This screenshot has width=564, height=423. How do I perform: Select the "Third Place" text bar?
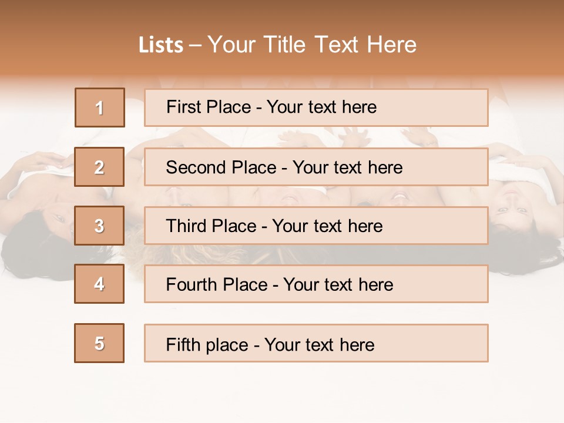tap(316, 226)
